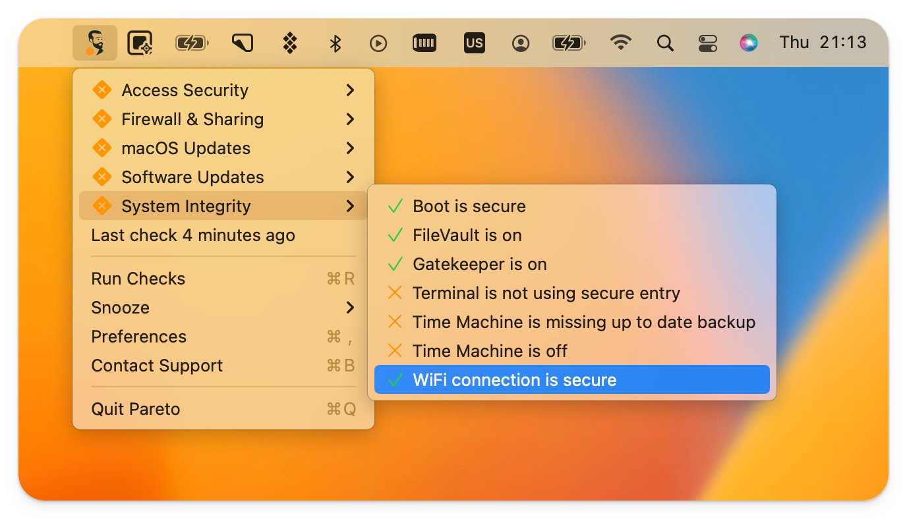Click the 'Last check 4 minutes ago' text

(193, 235)
